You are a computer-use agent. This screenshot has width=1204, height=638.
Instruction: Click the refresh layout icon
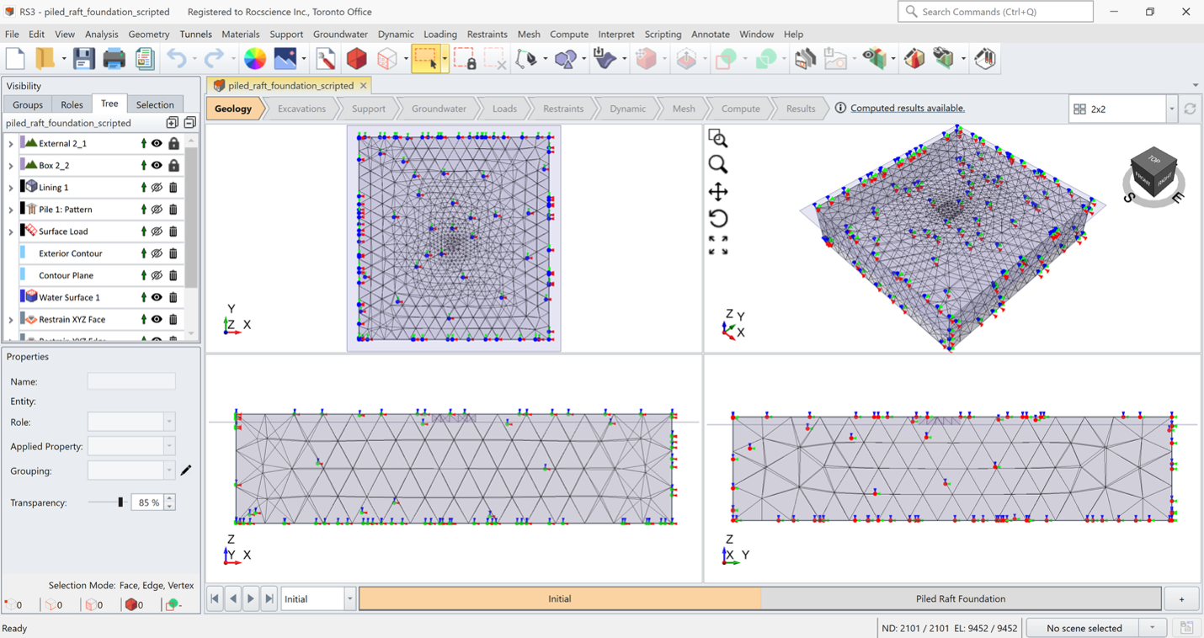point(1190,109)
